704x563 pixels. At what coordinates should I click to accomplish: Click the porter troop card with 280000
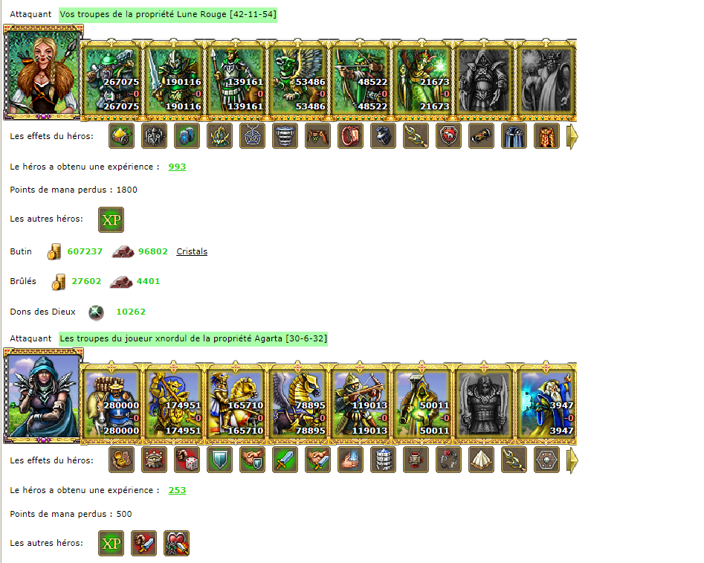[x=112, y=404]
